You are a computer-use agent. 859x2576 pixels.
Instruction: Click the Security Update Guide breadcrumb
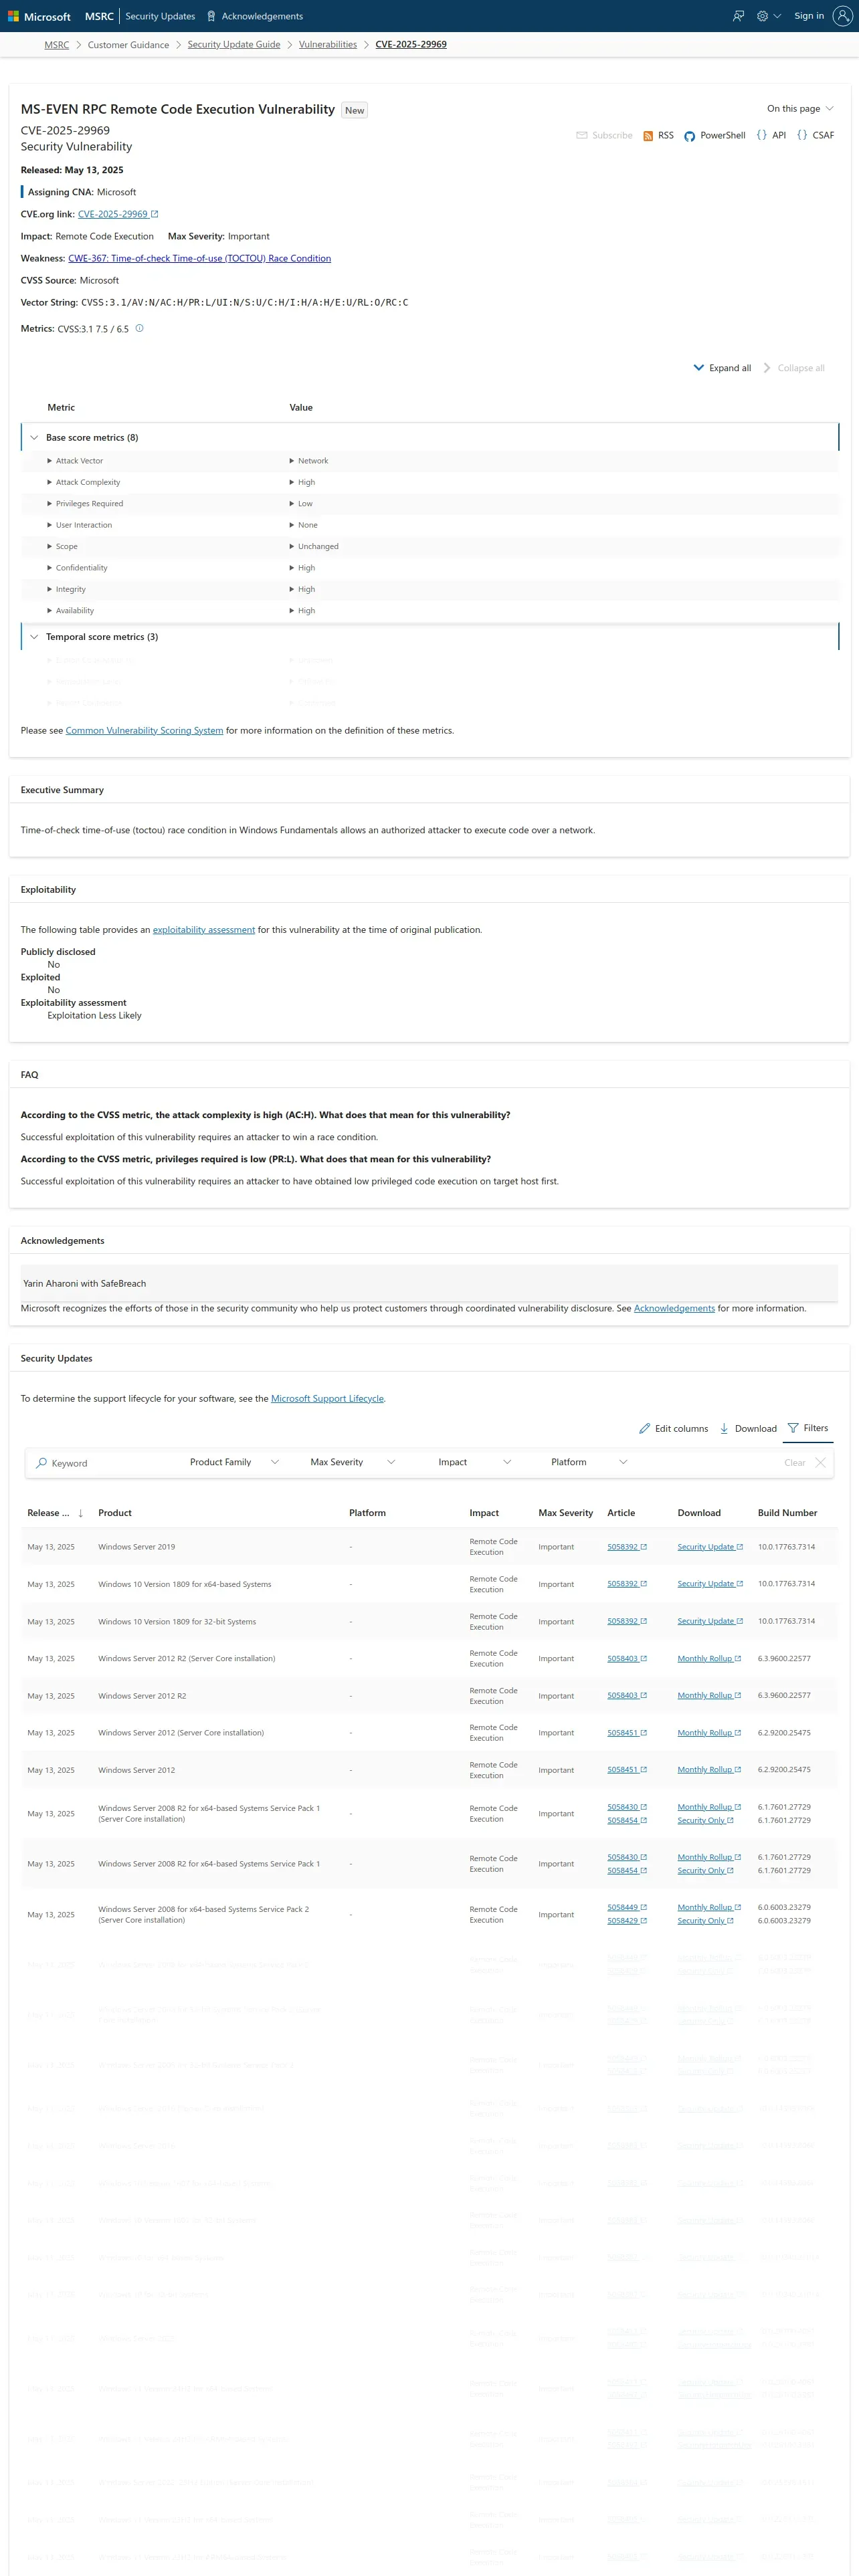[x=234, y=45]
